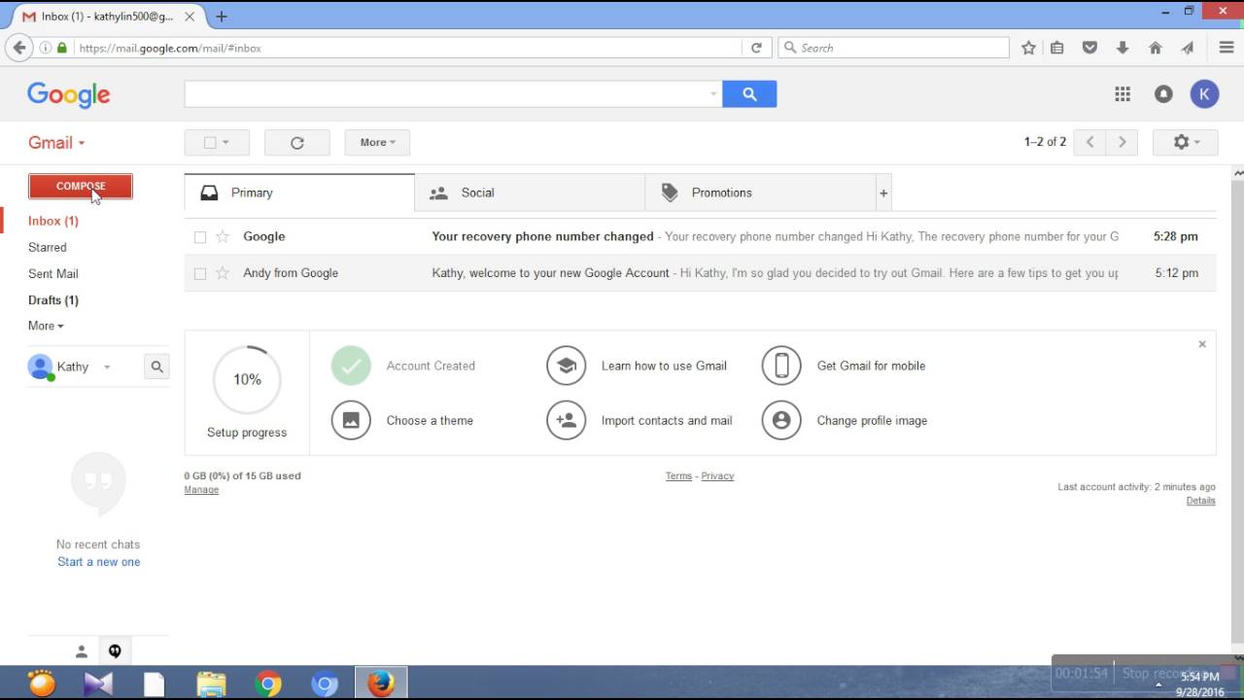Tick the Andy from Google email checkbox

[x=200, y=274]
